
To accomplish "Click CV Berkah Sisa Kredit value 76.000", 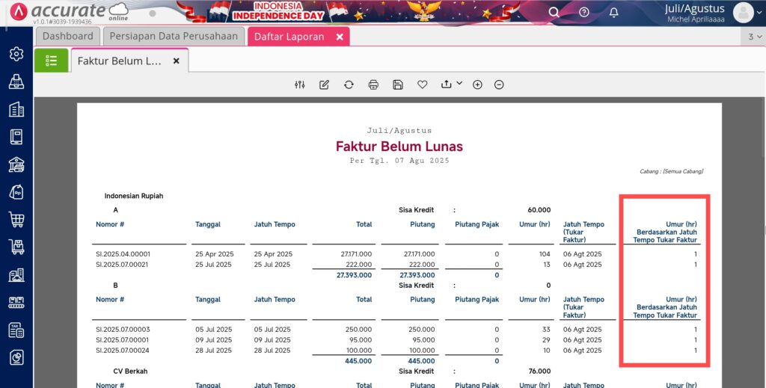I will [539, 372].
